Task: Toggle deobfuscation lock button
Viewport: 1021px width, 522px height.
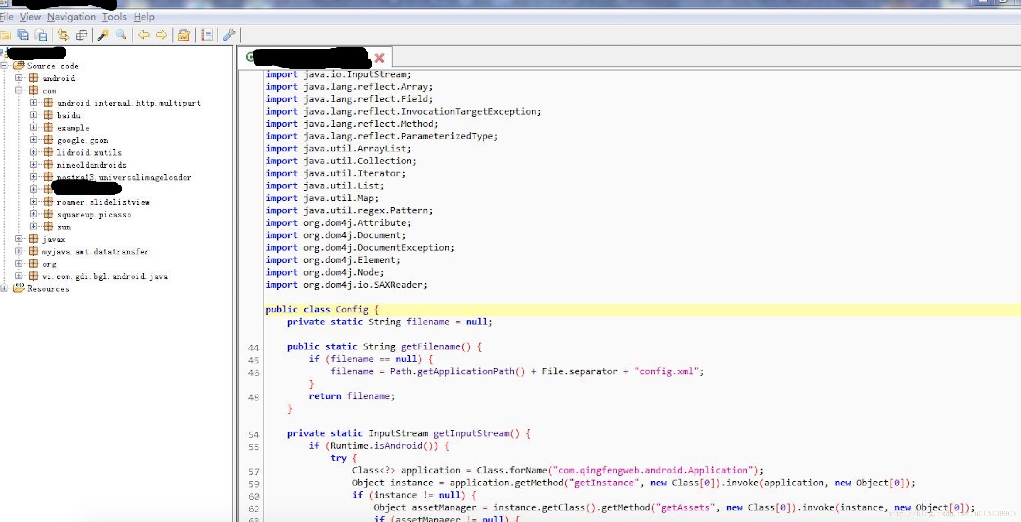Action: [x=184, y=35]
